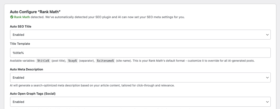This screenshot has height=109, width=280.
Task: Click the meta description helper text
Action: [92, 85]
